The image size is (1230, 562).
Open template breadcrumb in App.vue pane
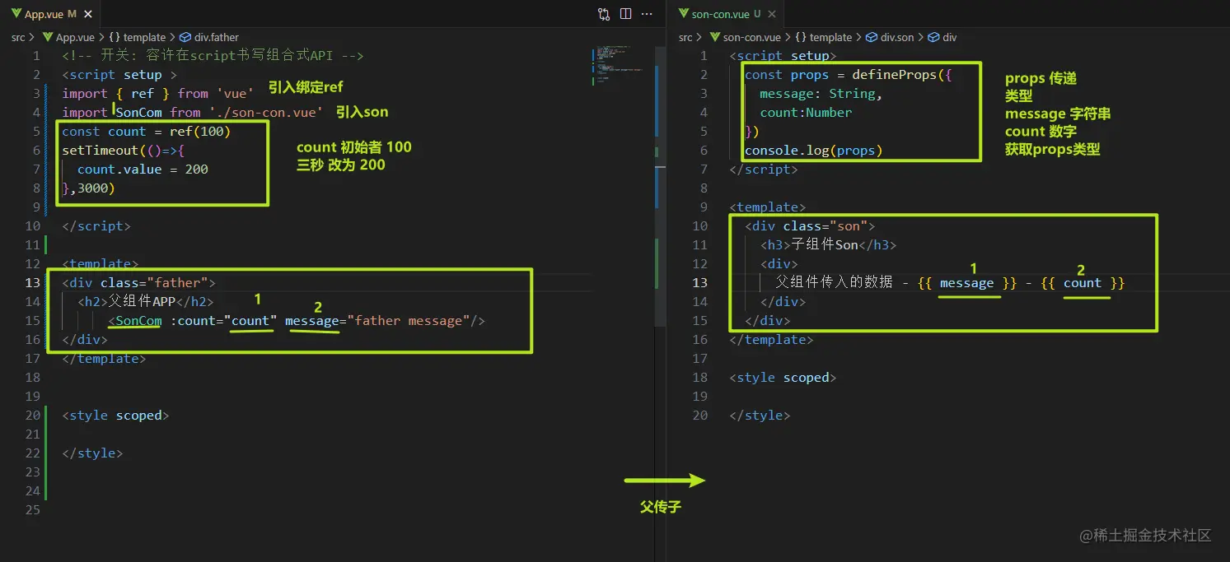(x=137, y=37)
